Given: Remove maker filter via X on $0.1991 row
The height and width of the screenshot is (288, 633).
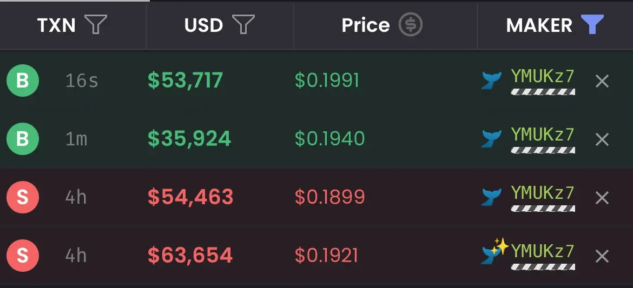Looking at the screenshot, I should [x=602, y=82].
